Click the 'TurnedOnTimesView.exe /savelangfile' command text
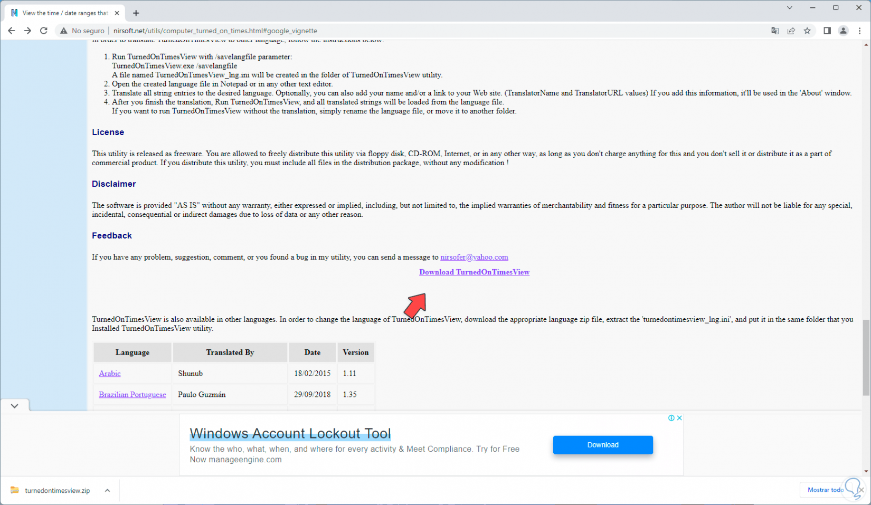This screenshot has width=871, height=505. tap(175, 66)
